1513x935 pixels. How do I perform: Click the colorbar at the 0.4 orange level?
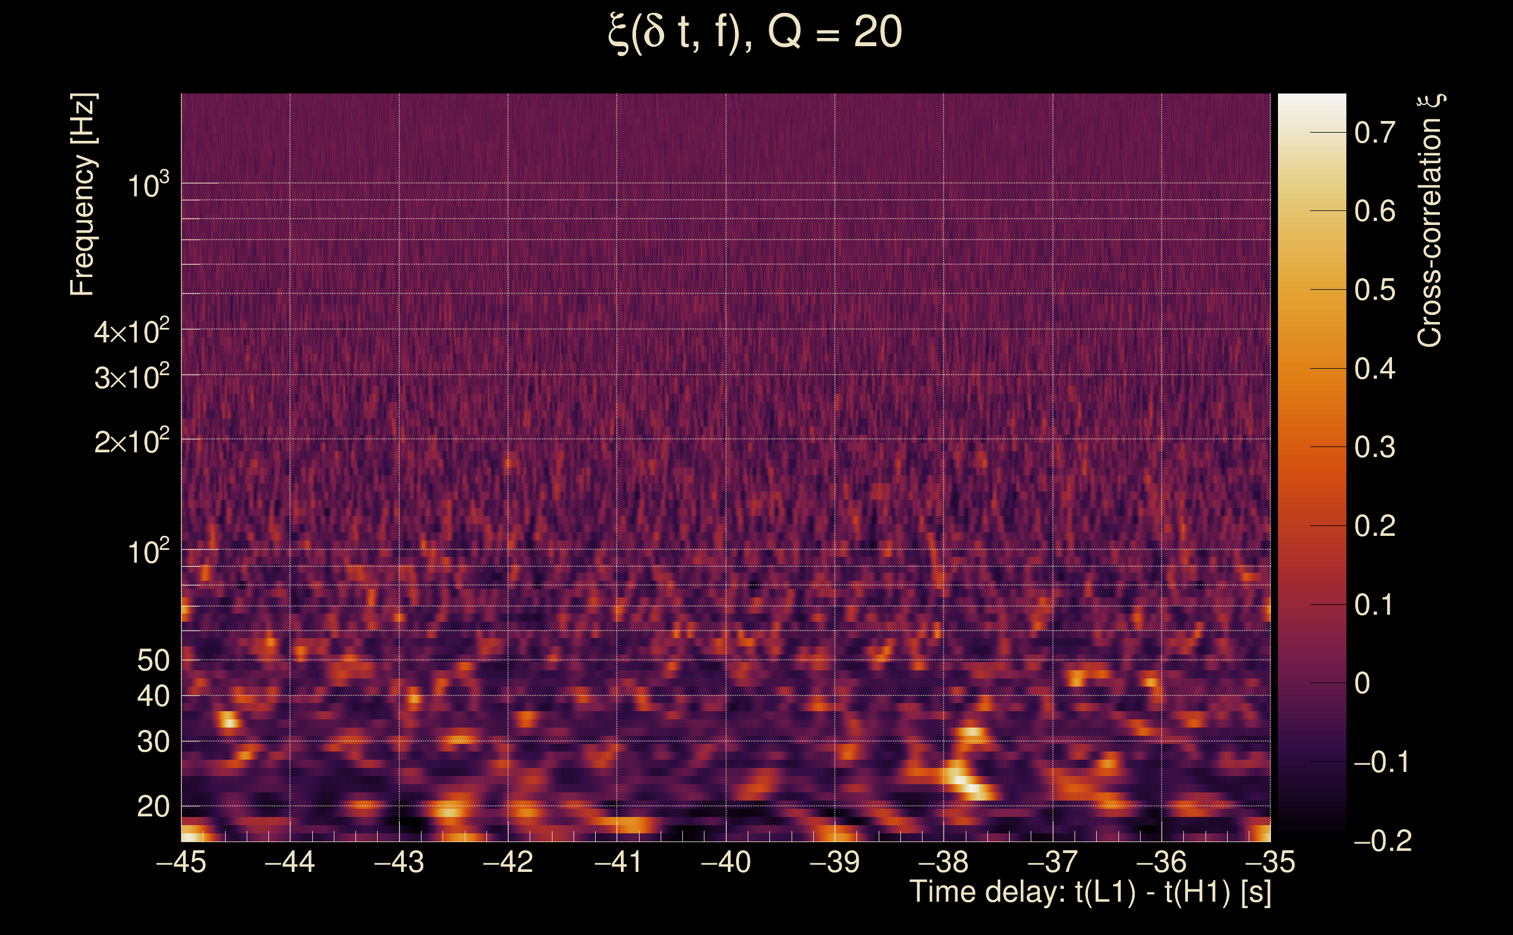(x=1311, y=369)
